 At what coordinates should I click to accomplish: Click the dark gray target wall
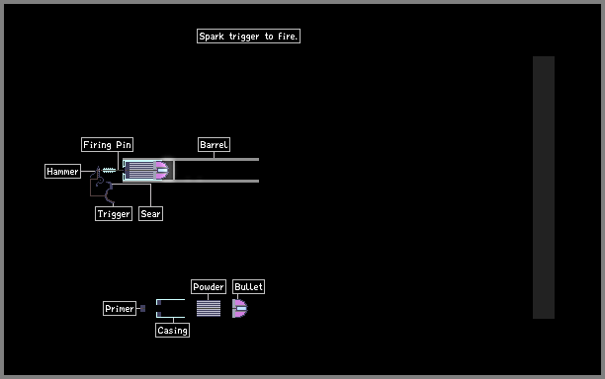pos(544,188)
